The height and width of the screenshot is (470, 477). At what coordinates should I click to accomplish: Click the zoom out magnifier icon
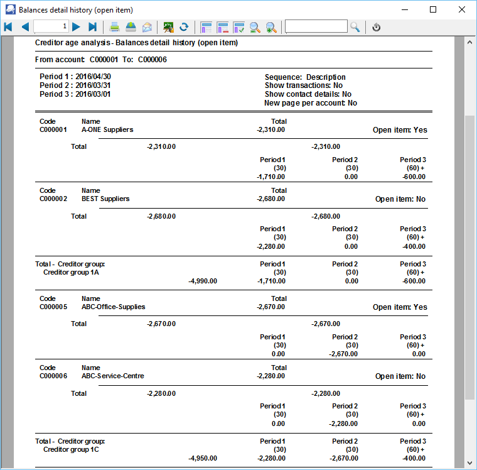(255, 27)
